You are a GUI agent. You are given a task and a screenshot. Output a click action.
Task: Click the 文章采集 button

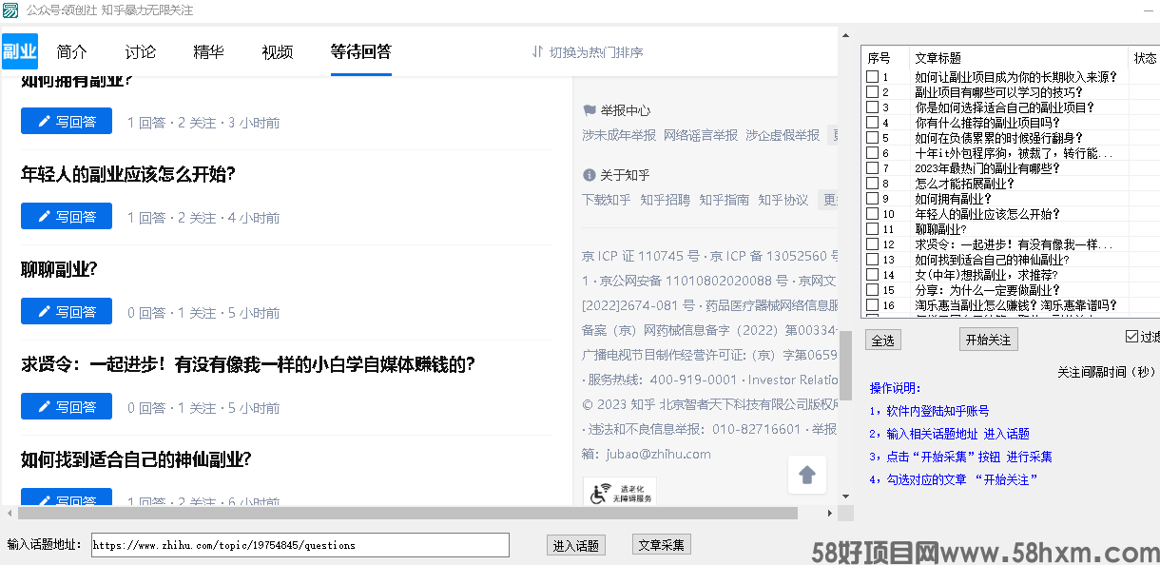tap(662, 545)
